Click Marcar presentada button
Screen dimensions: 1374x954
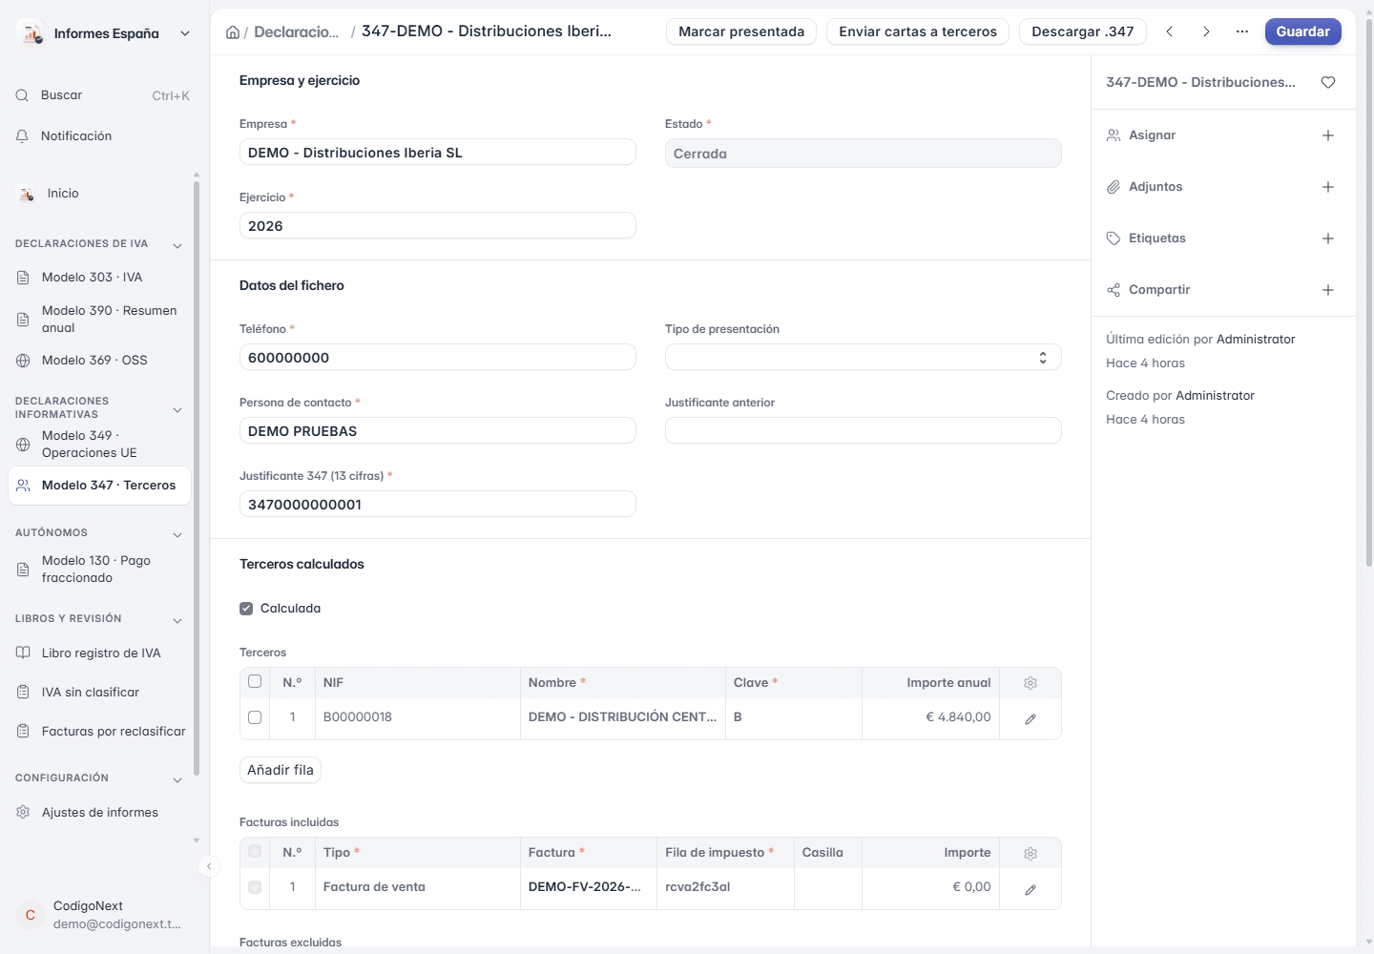pos(741,31)
